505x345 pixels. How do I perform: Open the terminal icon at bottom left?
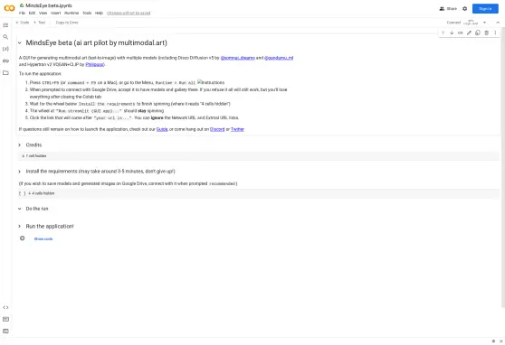tap(5, 331)
